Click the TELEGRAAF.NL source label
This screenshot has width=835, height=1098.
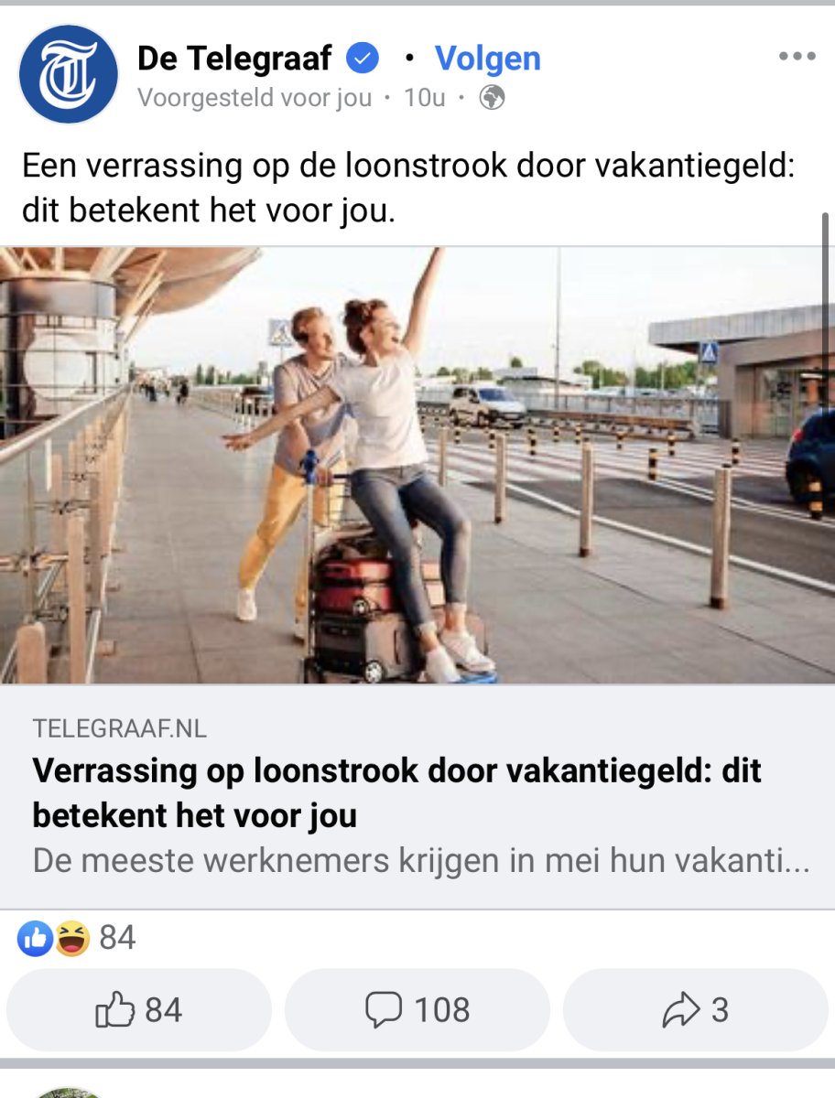tap(120, 729)
